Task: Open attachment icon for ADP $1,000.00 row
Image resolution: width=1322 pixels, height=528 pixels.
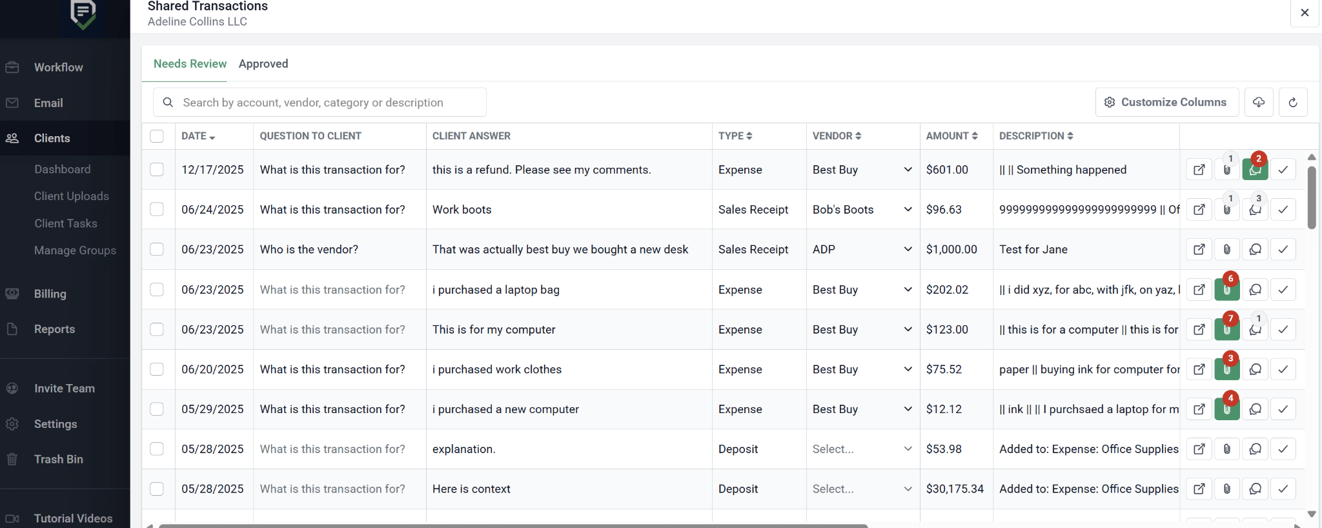Action: [x=1227, y=249]
